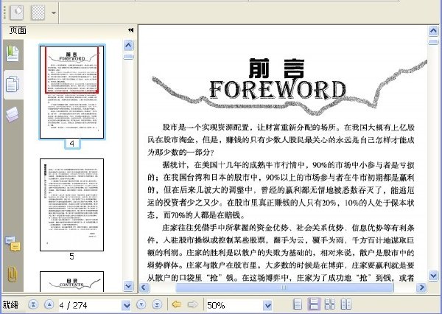Click document horizontal scroll right arrow

421,287
